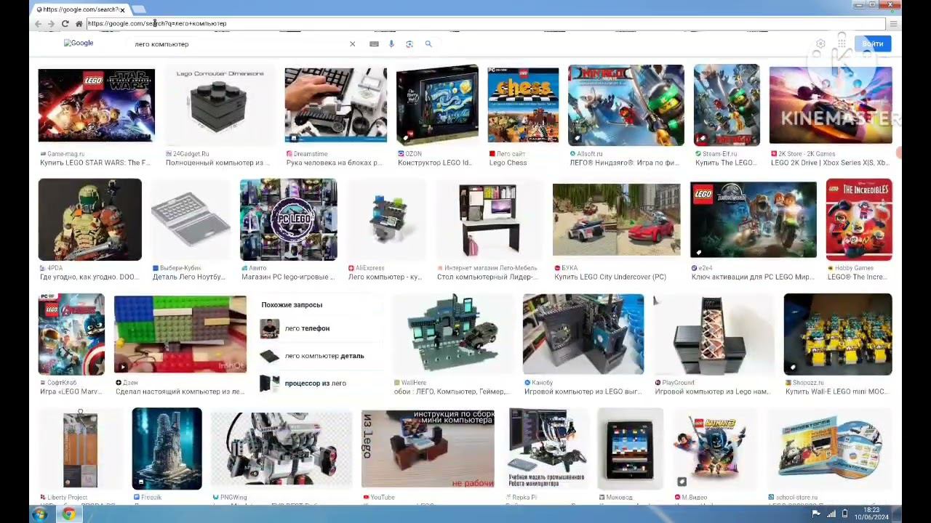931x523 pixels.
Task: Open the YouTube mini computer instructions image
Action: pos(428,449)
